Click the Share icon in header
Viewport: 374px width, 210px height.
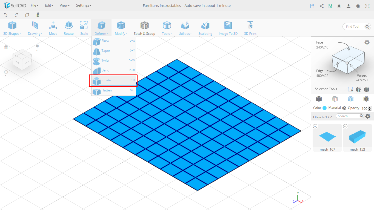(x=322, y=6)
